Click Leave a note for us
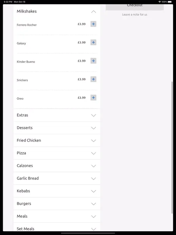 point(135,15)
